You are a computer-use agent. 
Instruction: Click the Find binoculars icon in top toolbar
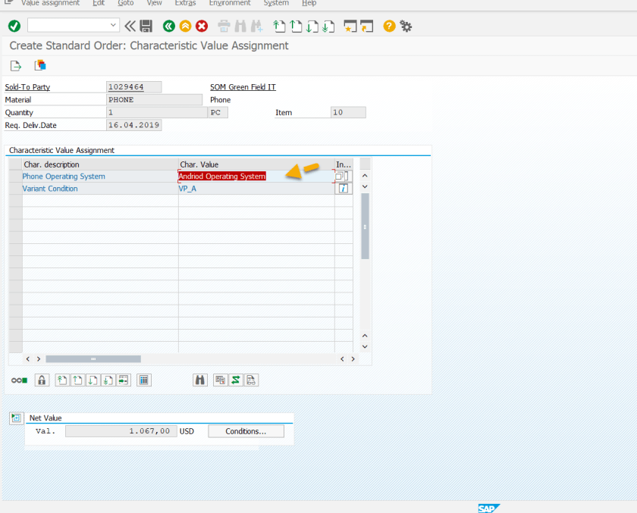coord(240,27)
